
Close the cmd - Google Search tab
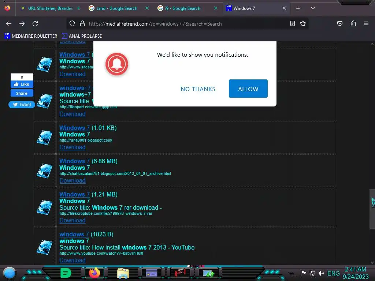(147, 8)
